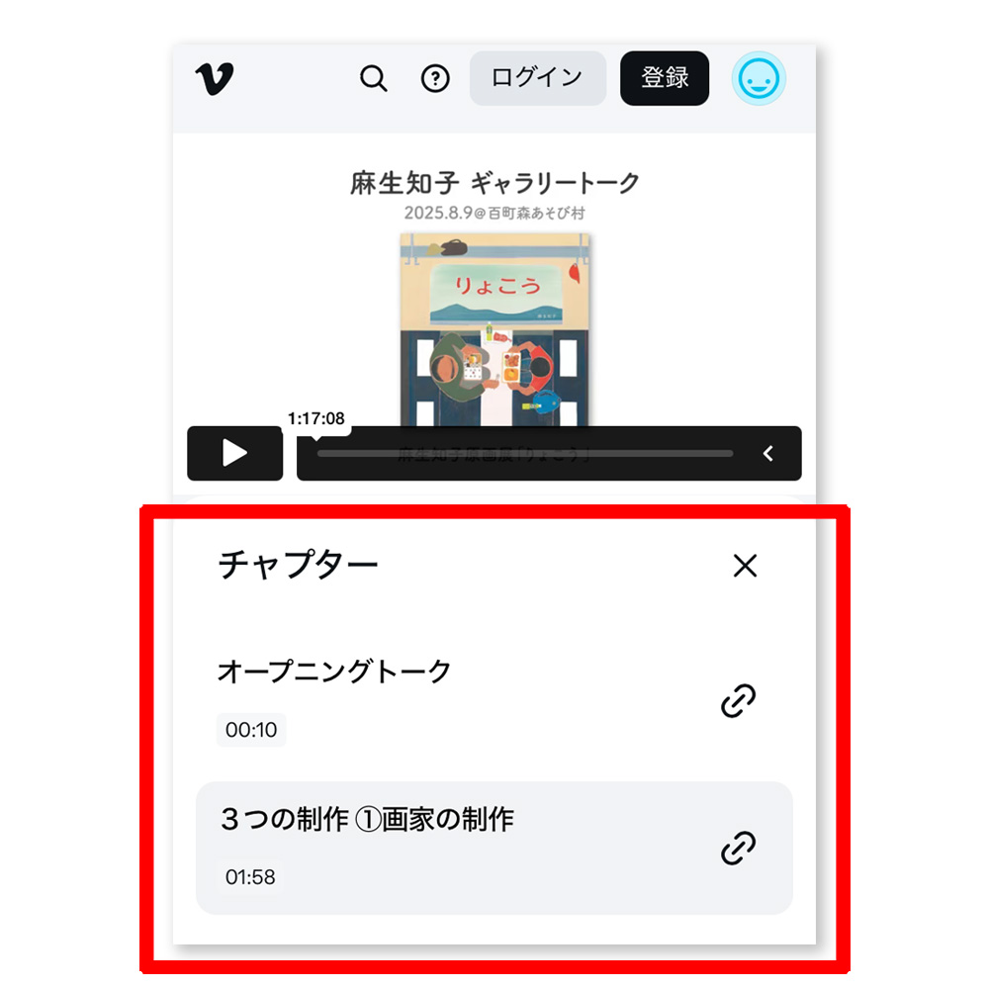Click the ログイン button
This screenshot has width=989, height=989.
coord(537,78)
